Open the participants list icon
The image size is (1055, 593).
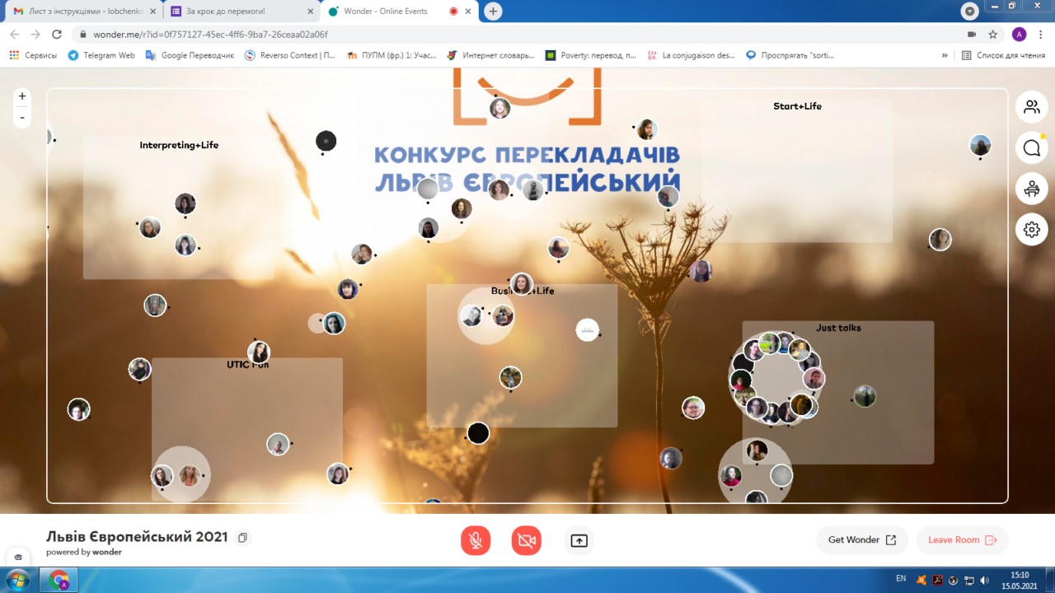coord(1031,107)
